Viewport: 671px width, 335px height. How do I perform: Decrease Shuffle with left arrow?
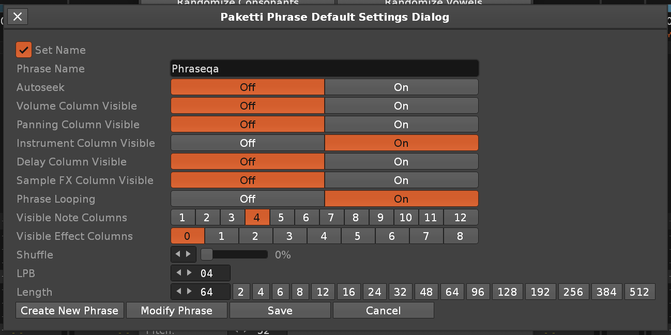click(x=178, y=255)
